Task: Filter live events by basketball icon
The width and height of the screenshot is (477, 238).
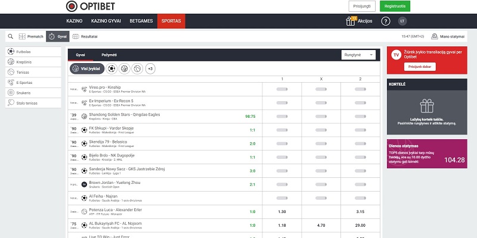Action: (x=125, y=68)
